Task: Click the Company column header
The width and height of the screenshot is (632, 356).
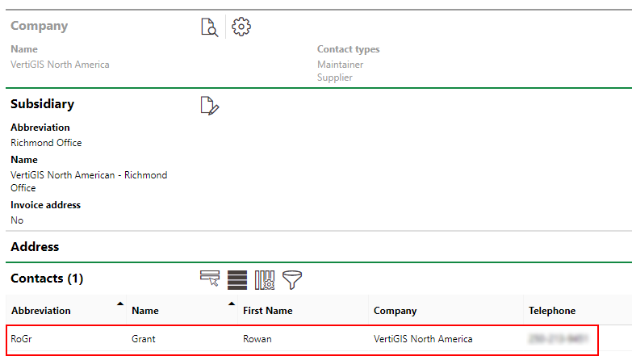Action: coord(395,311)
